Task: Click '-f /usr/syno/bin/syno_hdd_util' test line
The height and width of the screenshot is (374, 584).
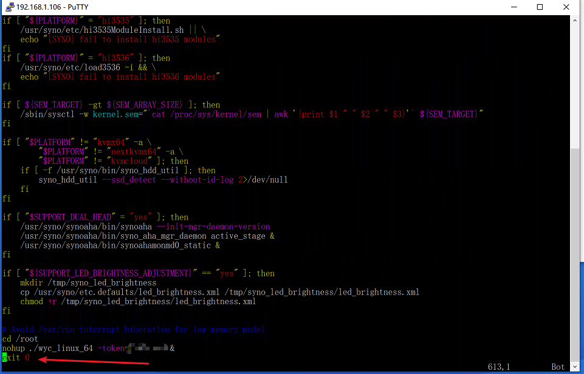Action: 118,171
